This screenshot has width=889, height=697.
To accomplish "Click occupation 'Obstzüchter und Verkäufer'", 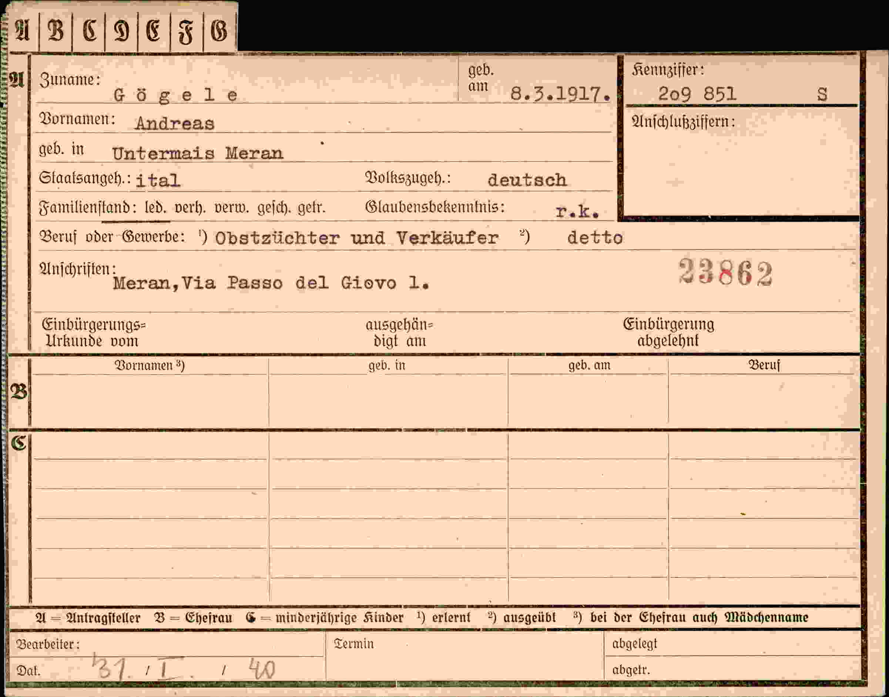I will [x=356, y=238].
